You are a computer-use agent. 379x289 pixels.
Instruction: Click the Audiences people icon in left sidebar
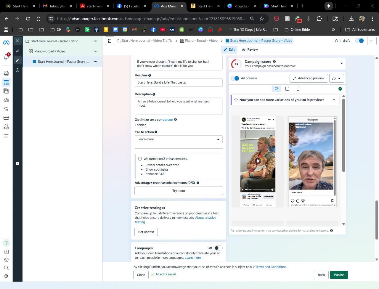tap(6, 100)
